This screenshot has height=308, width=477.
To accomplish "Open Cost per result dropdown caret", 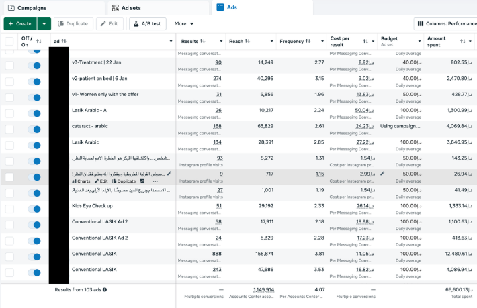I will (x=373, y=41).
